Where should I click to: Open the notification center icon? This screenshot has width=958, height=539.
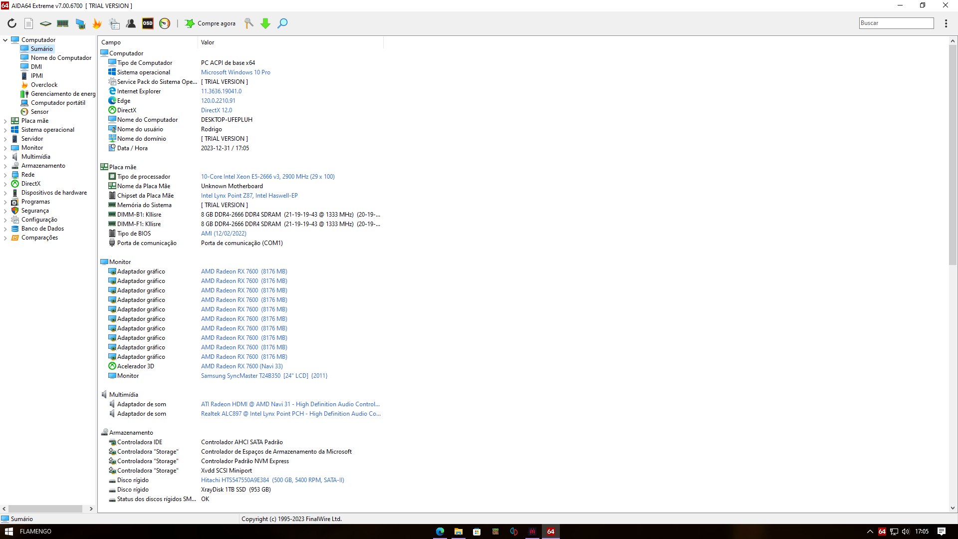point(942,532)
